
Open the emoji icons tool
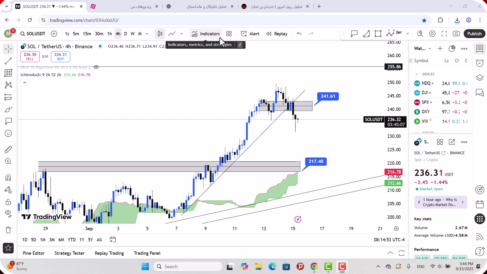coord(8,133)
